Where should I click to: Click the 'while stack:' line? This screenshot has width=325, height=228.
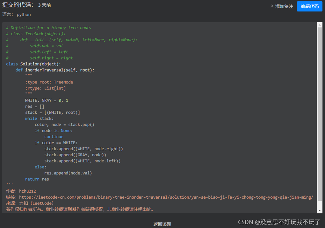coord(40,118)
